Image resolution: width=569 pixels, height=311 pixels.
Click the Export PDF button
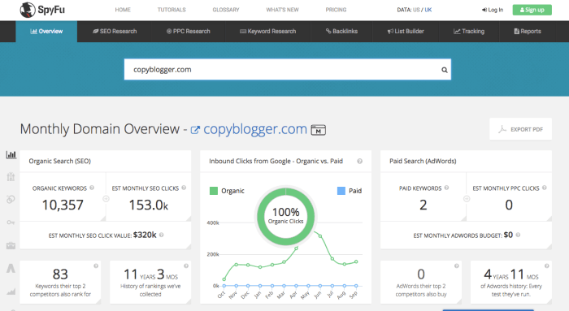pos(520,129)
